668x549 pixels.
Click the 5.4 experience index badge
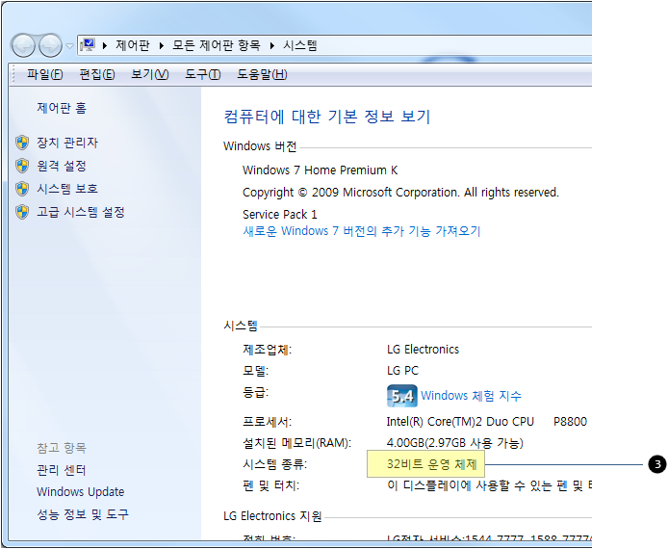(401, 396)
